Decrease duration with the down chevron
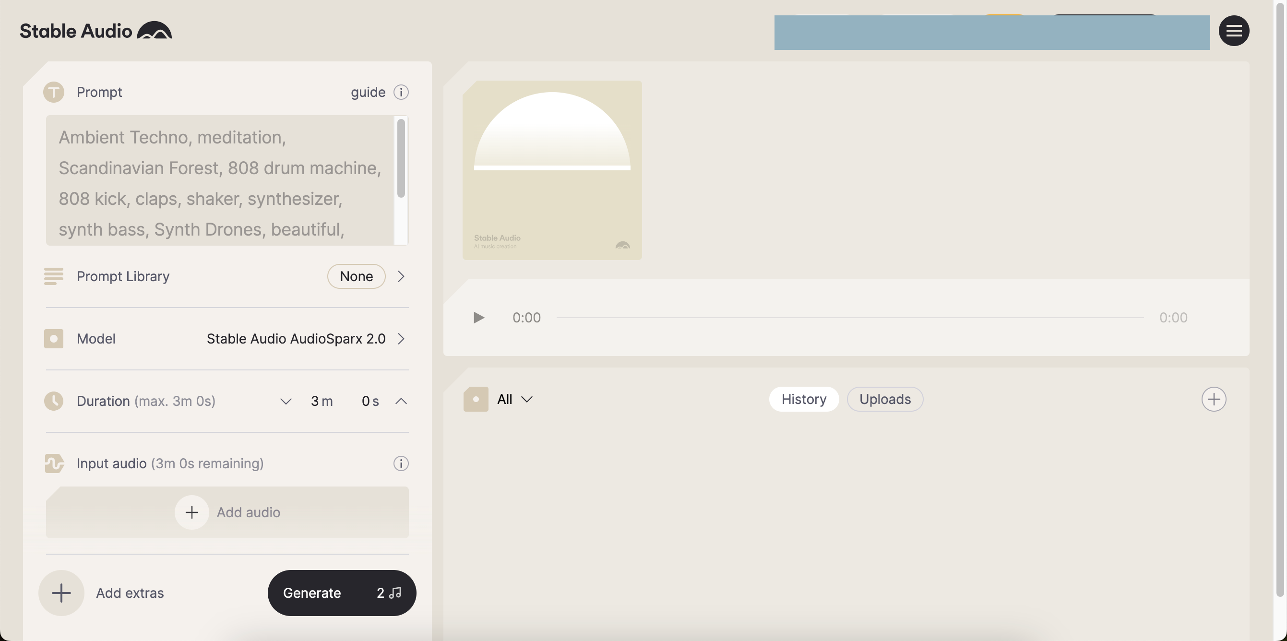 (286, 401)
